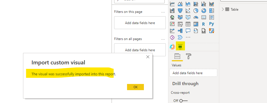Close the Import custom visual dialog
This screenshot has width=267, height=103.
pos(148,57)
